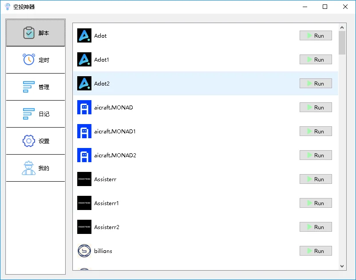Go to the 日记 log tab

(x=36, y=114)
